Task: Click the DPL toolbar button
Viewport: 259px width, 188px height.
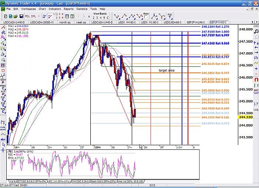Action: point(34,16)
